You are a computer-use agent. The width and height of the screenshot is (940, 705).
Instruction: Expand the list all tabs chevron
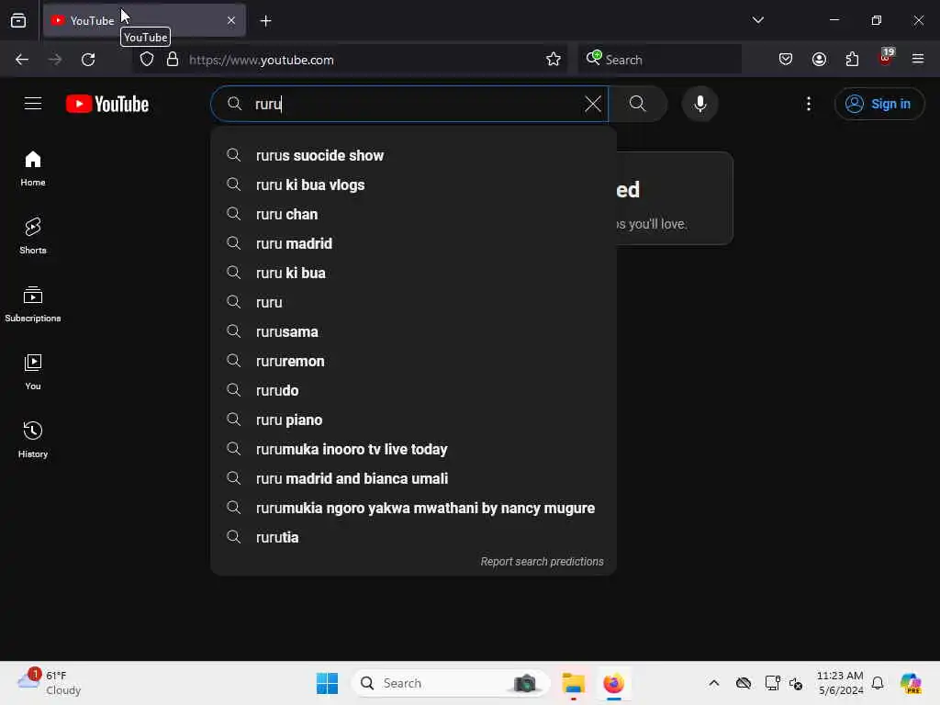(757, 20)
